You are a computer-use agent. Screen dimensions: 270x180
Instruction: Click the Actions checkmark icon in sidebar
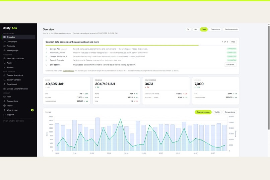(4, 67)
